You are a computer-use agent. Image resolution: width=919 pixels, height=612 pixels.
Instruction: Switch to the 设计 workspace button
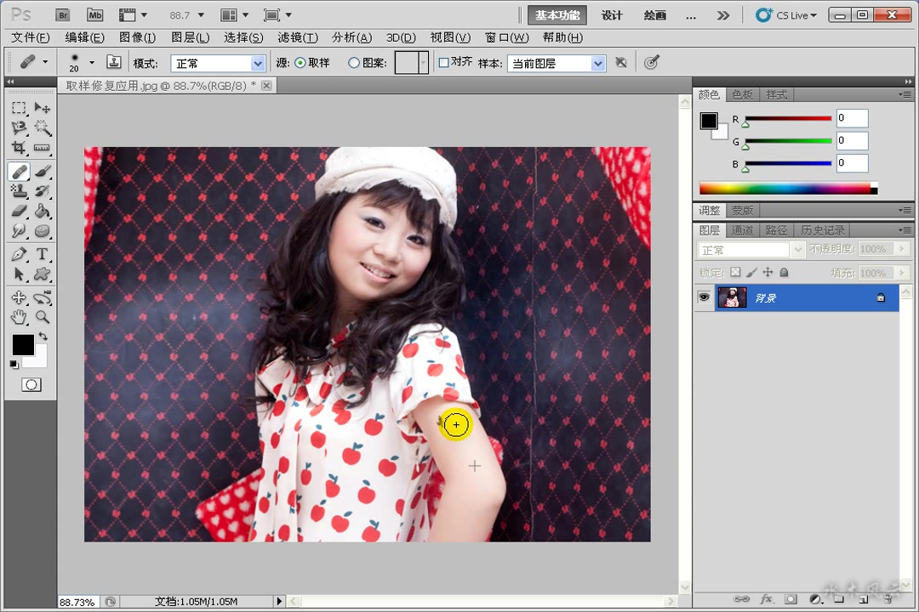[611, 15]
